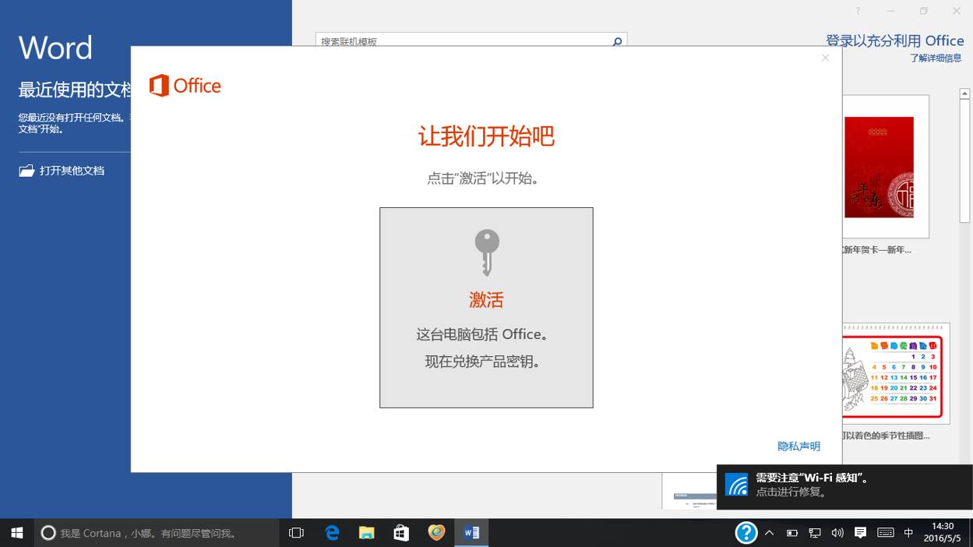Expand hidden tray icons with the chevron
The height and width of the screenshot is (547, 973).
click(769, 532)
